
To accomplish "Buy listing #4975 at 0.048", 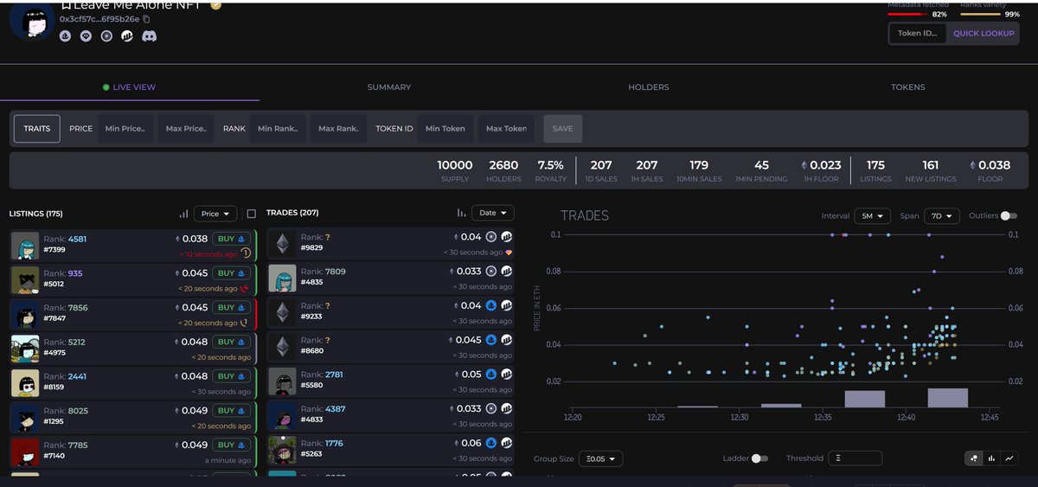I will tap(231, 342).
